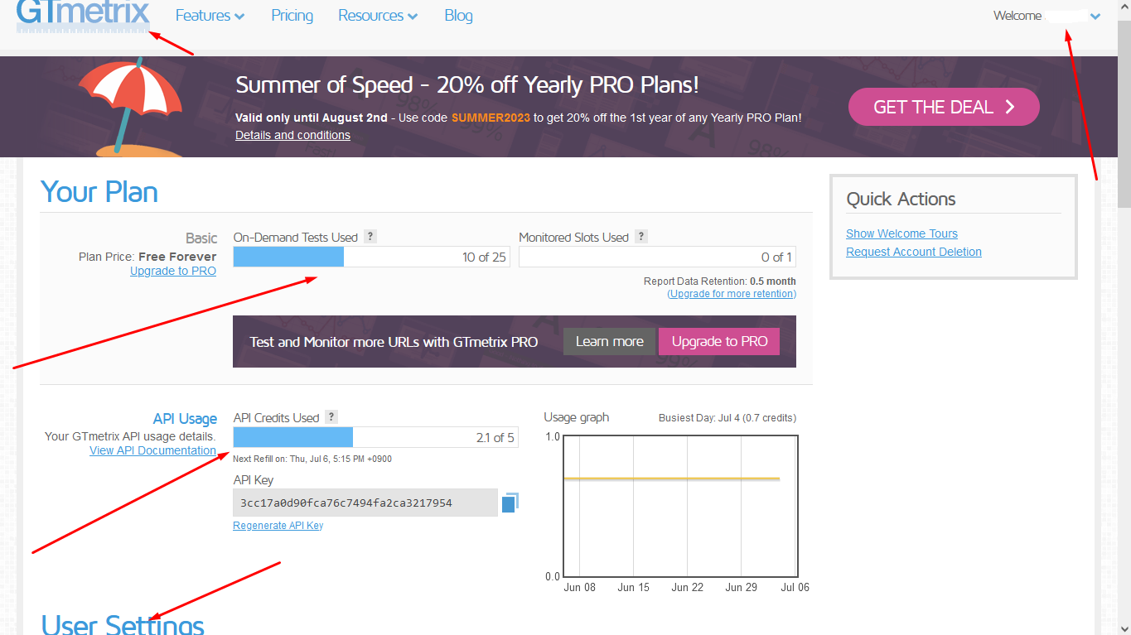
Task: Click the API Credits Used progress bar
Action: pos(376,437)
